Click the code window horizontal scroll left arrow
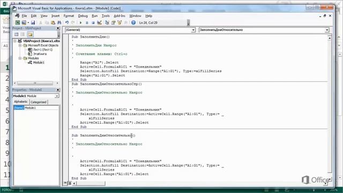Screen dimensions: 343x193 coord(74,183)
